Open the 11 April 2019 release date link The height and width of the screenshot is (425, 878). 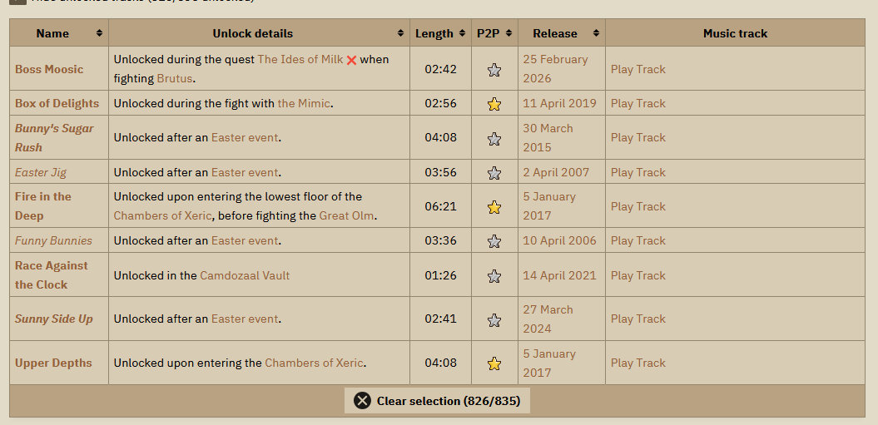(x=559, y=103)
